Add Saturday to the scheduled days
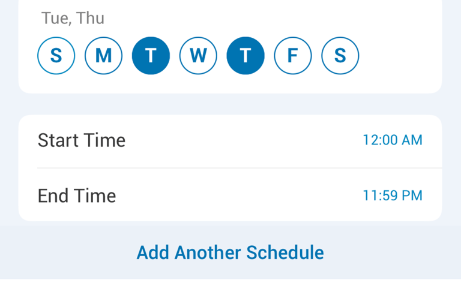The width and height of the screenshot is (461, 292). [340, 56]
